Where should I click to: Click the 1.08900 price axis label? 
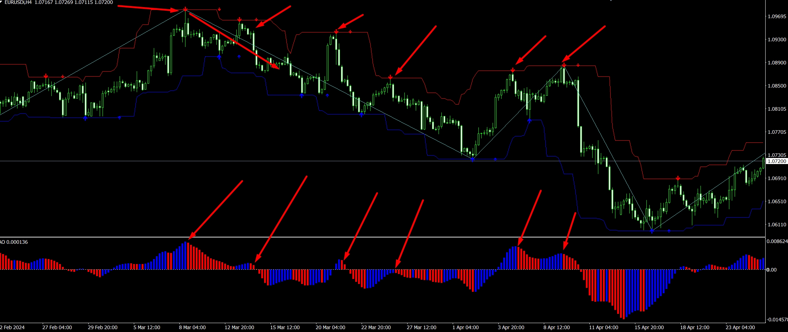coord(777,63)
